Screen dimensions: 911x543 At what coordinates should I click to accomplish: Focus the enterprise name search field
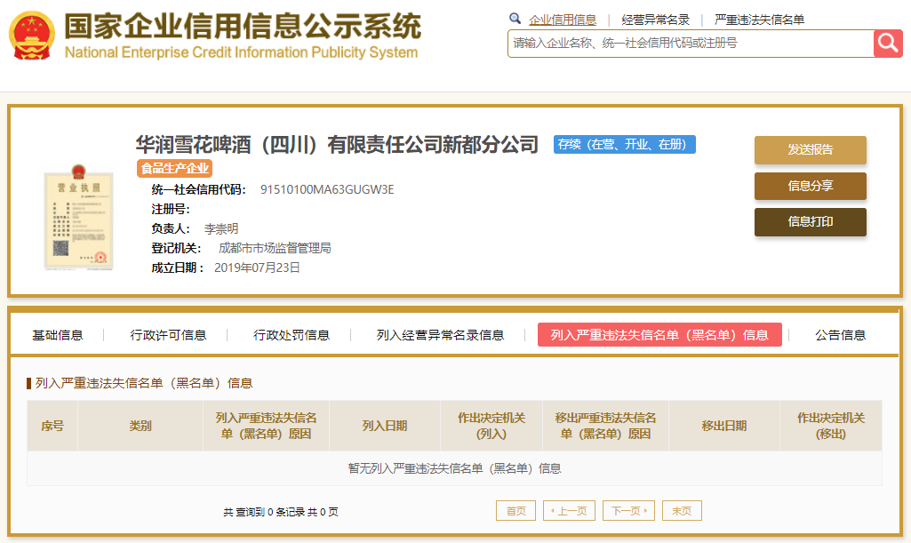(x=691, y=44)
